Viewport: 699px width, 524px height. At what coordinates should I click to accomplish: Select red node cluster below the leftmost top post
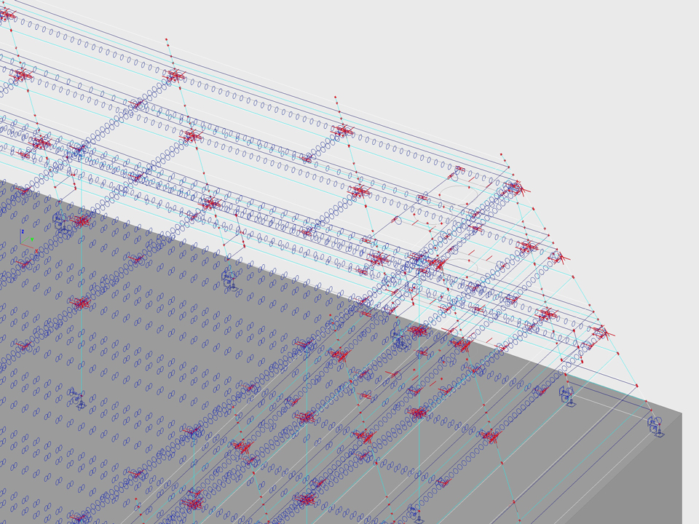[174, 74]
